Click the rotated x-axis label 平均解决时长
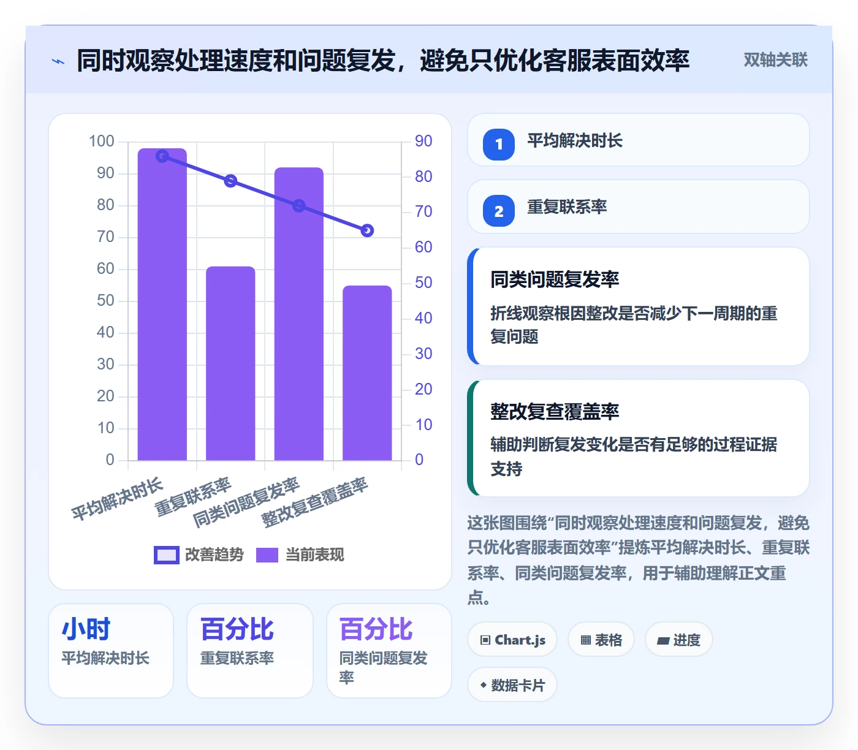Image resolution: width=858 pixels, height=750 pixels. [x=117, y=499]
